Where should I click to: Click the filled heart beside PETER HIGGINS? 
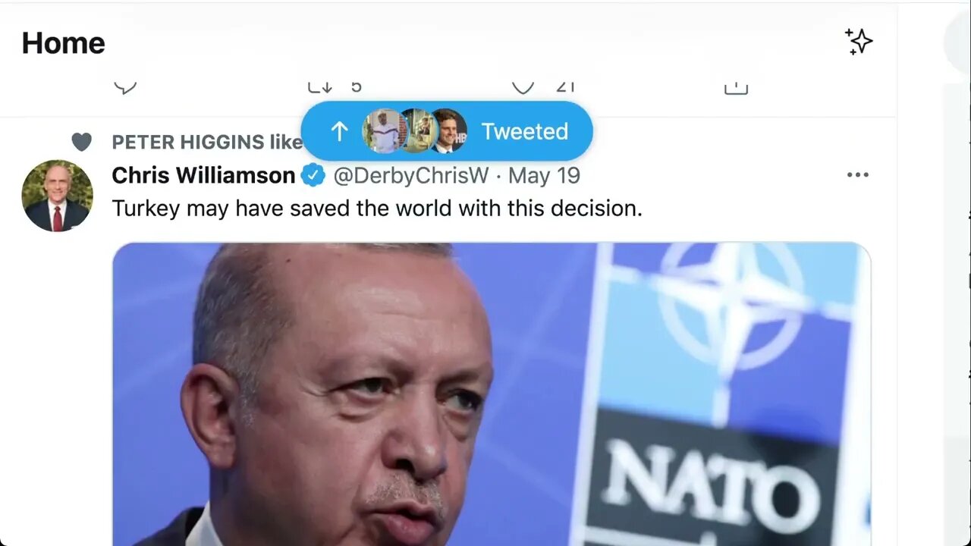tap(81, 142)
